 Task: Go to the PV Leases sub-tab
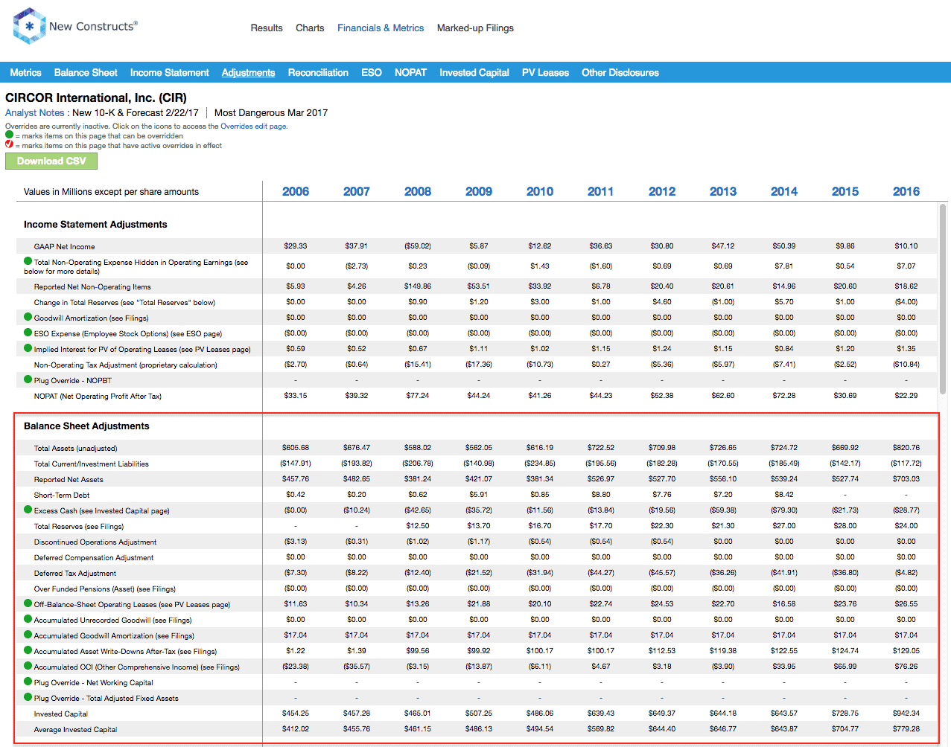click(x=545, y=72)
